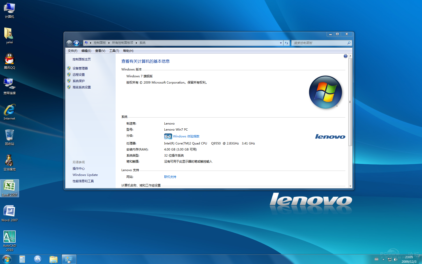This screenshot has width=422, height=264.
Task: Open the 查看(V) menu
Action: [100, 51]
